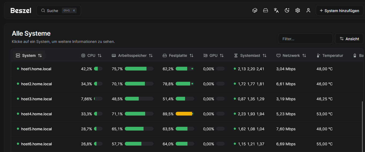This screenshot has width=365, height=152.
Task: Click host3 temperature 46,25 °C
Action: [325, 99]
